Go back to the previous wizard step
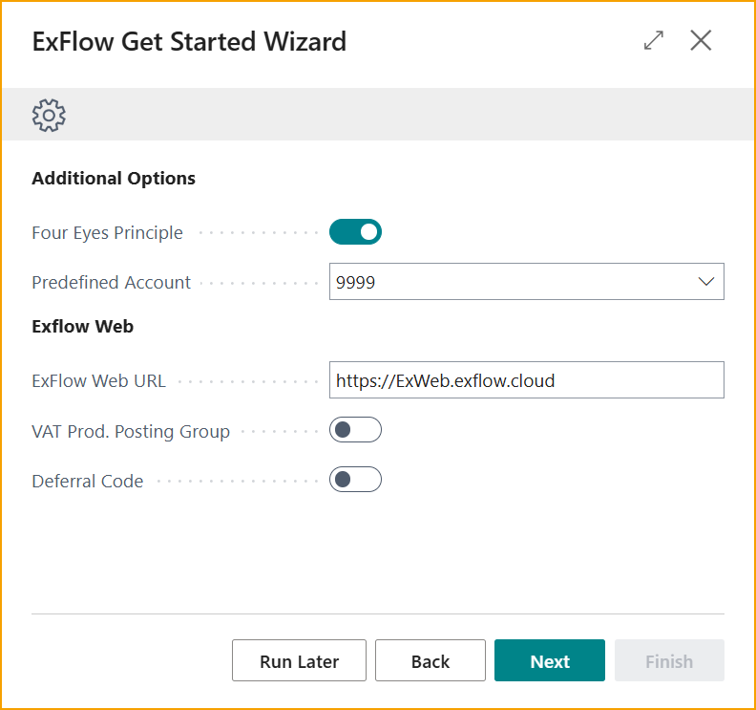756x710 pixels. tap(430, 661)
